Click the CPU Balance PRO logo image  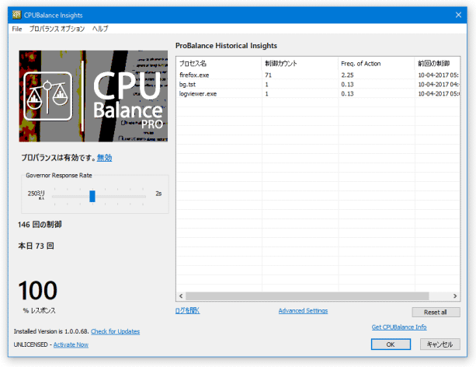tap(93, 96)
